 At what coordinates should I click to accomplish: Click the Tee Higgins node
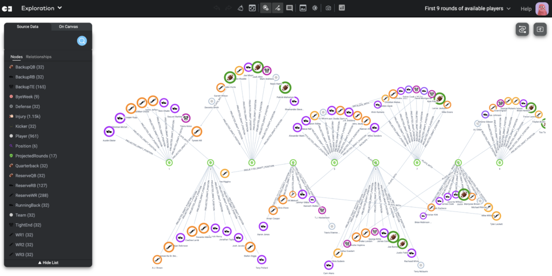point(225,173)
